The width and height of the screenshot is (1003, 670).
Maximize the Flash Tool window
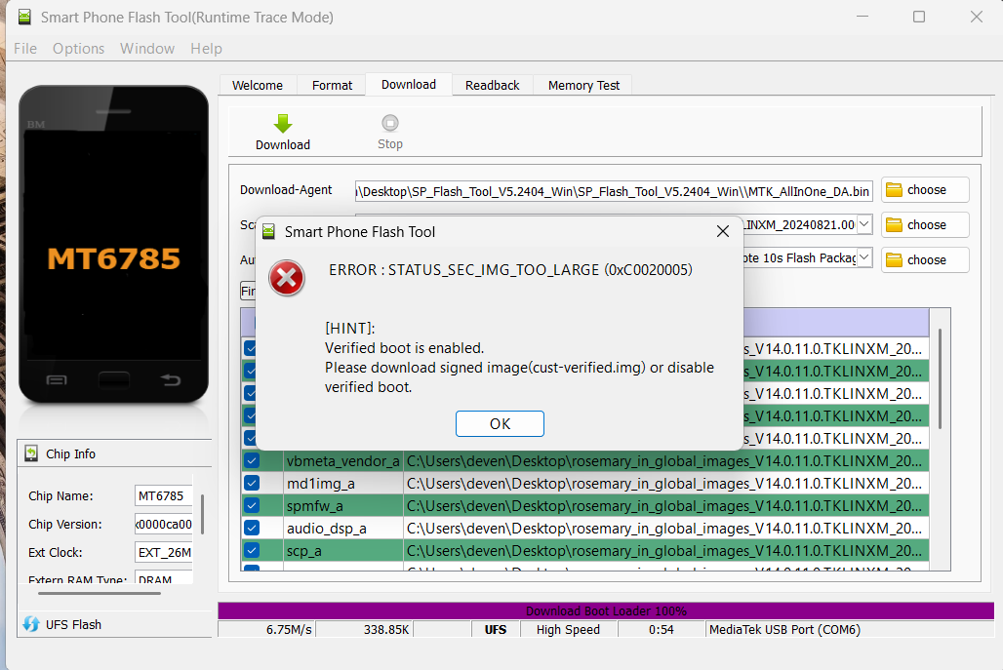pyautogui.click(x=918, y=17)
